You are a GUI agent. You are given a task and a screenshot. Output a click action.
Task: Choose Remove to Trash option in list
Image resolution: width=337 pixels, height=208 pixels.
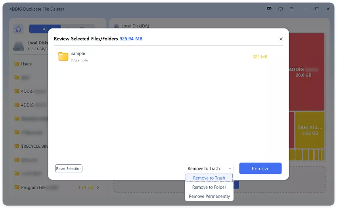tap(209, 178)
